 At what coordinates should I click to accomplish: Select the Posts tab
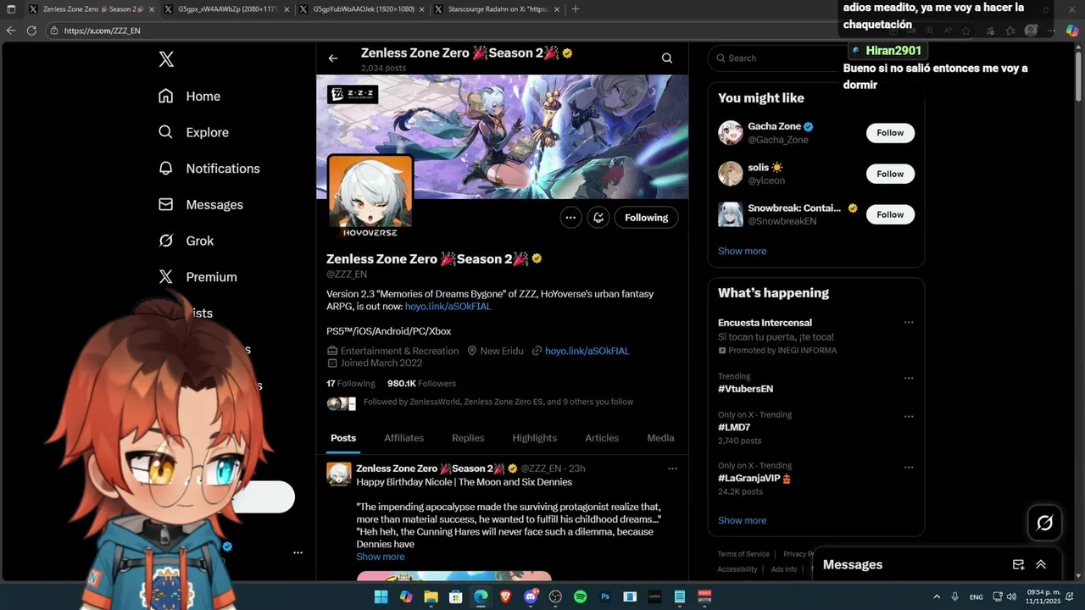click(x=343, y=438)
